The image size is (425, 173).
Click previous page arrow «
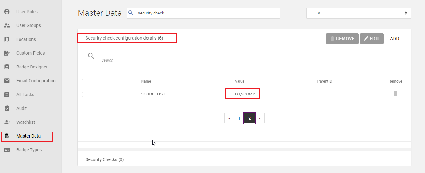(x=229, y=118)
